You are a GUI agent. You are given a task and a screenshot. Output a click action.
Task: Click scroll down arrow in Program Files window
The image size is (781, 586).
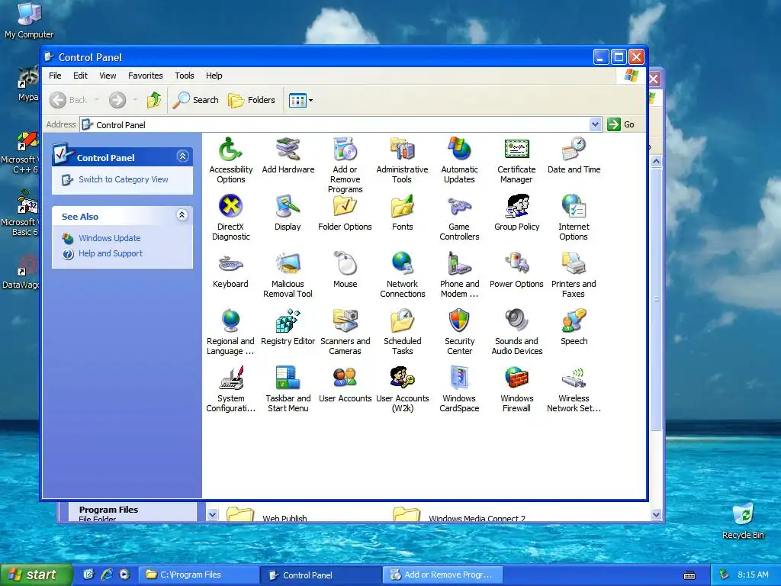[x=656, y=515]
